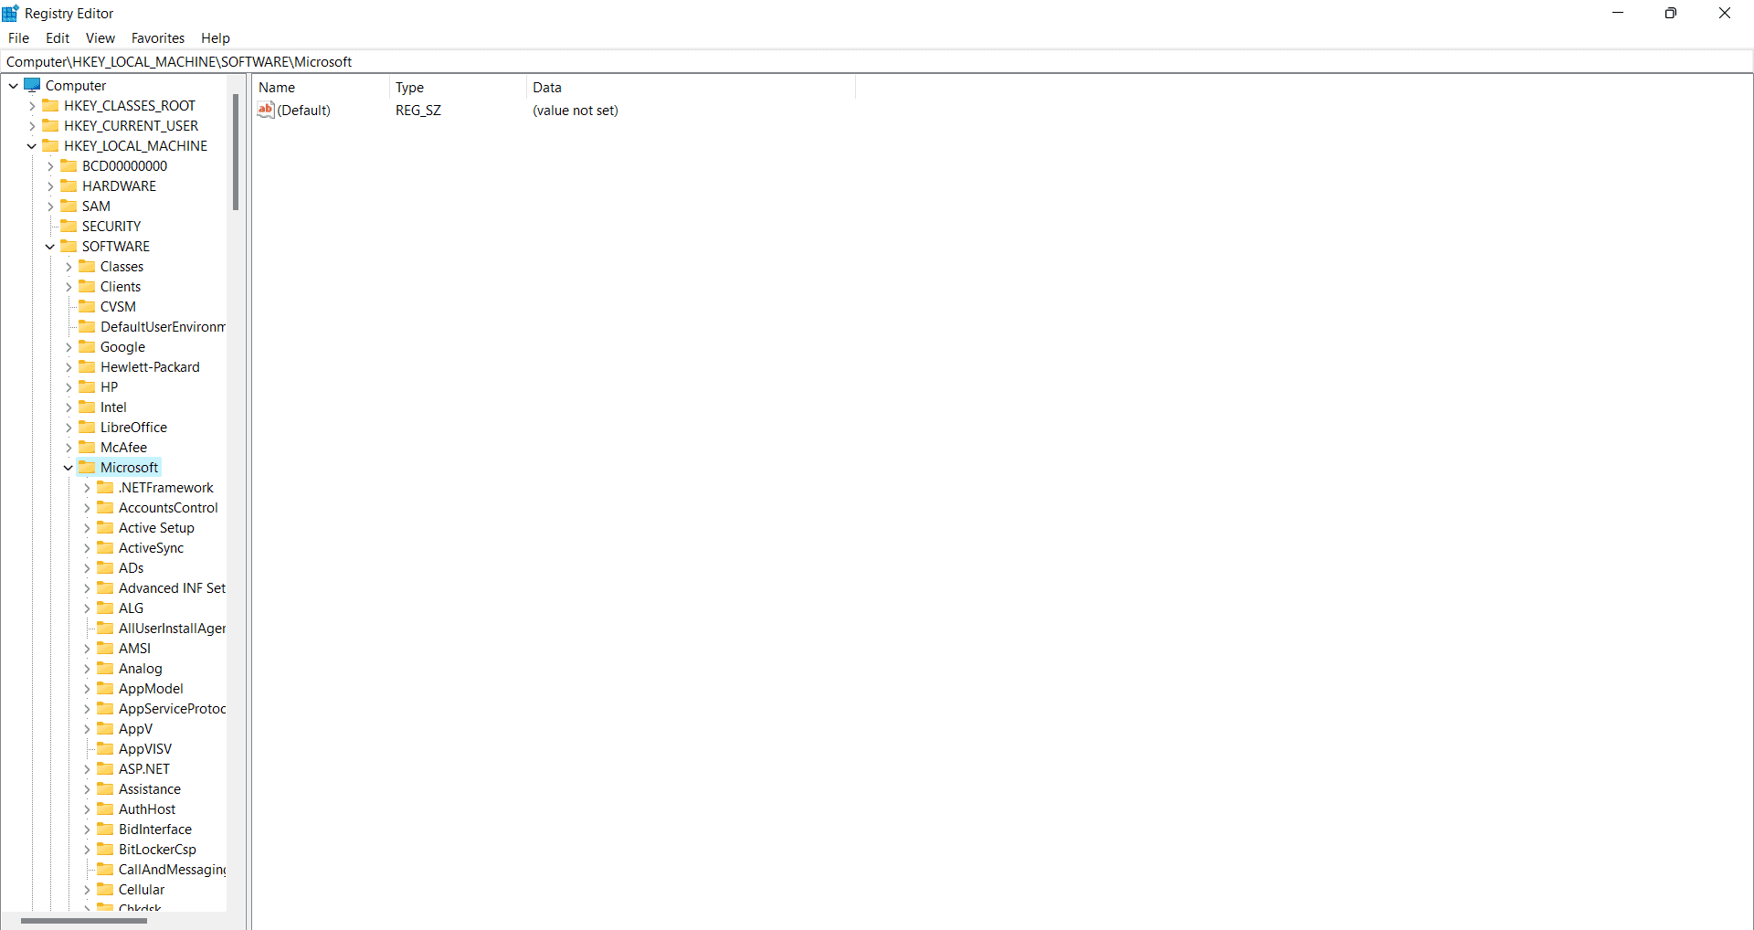This screenshot has width=1754, height=930.
Task: Expand the Active Setup node arrow
Action: point(87,528)
